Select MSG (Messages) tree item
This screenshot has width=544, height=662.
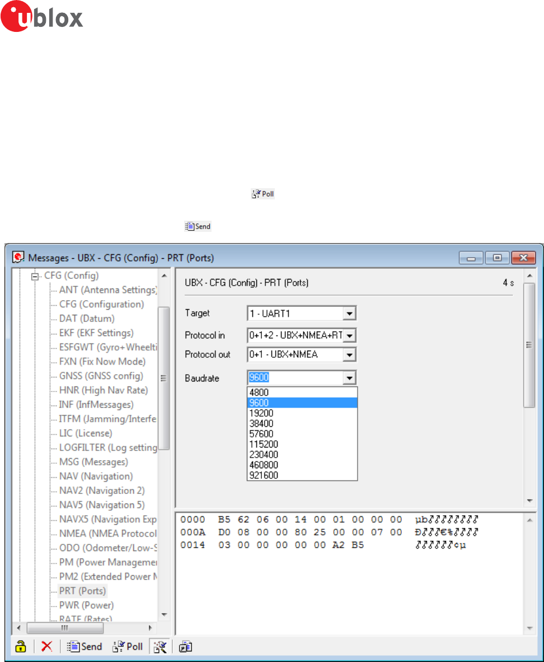(x=93, y=462)
